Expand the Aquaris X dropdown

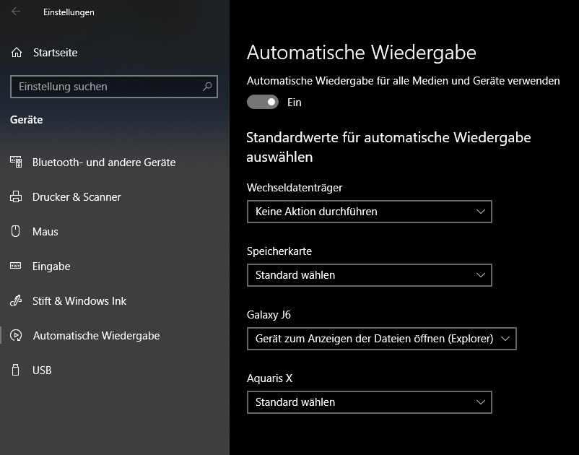tap(369, 402)
